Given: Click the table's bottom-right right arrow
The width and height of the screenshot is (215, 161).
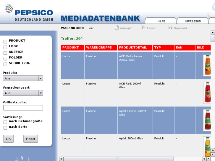Looking at the screenshot, I should (x=208, y=159).
